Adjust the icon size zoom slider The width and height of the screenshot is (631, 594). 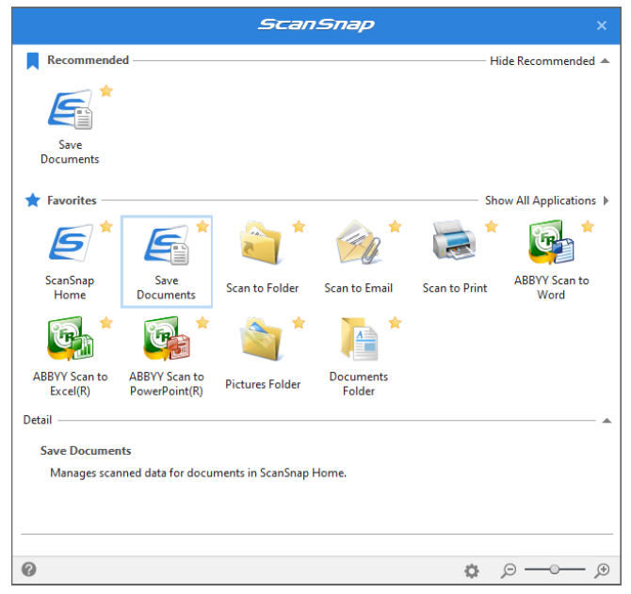555,570
